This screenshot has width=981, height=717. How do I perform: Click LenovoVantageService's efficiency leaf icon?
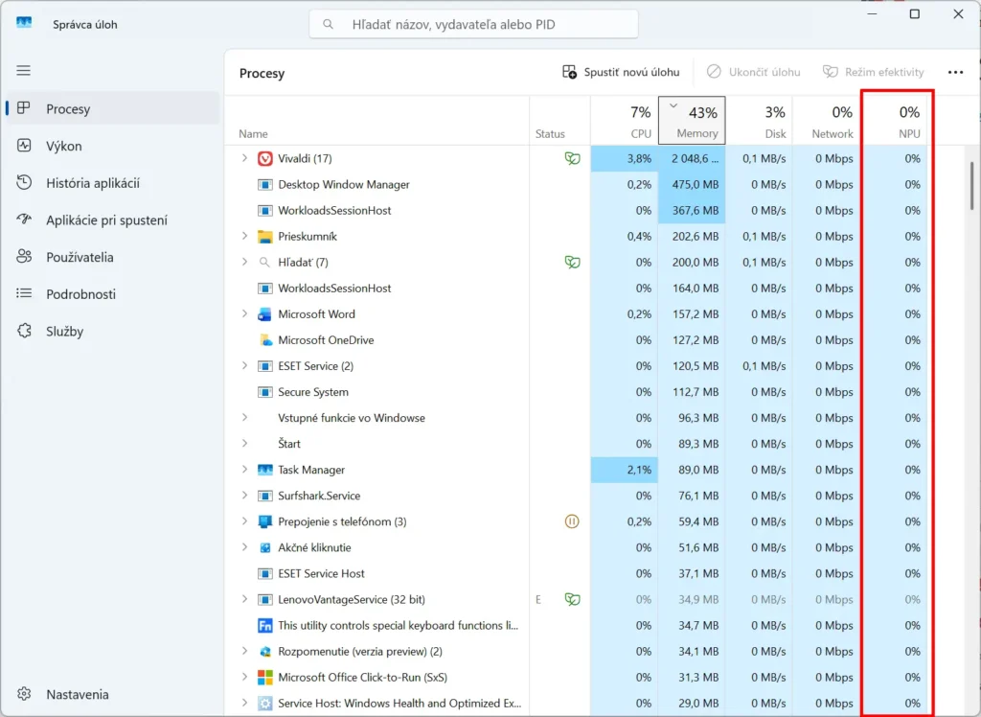click(572, 599)
